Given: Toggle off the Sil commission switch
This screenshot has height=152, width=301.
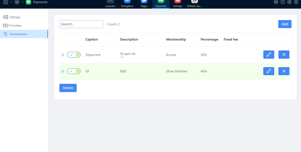Looking at the screenshot, I should pos(74,71).
